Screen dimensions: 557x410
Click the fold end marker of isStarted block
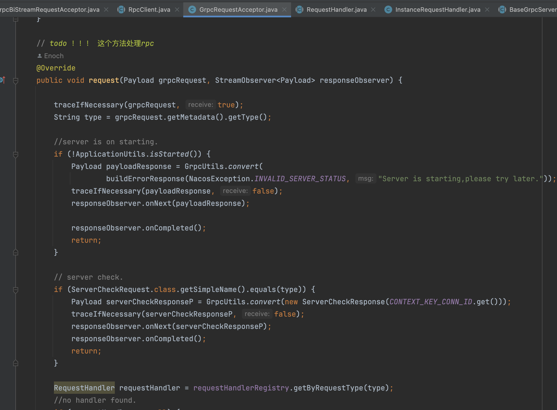(x=16, y=252)
